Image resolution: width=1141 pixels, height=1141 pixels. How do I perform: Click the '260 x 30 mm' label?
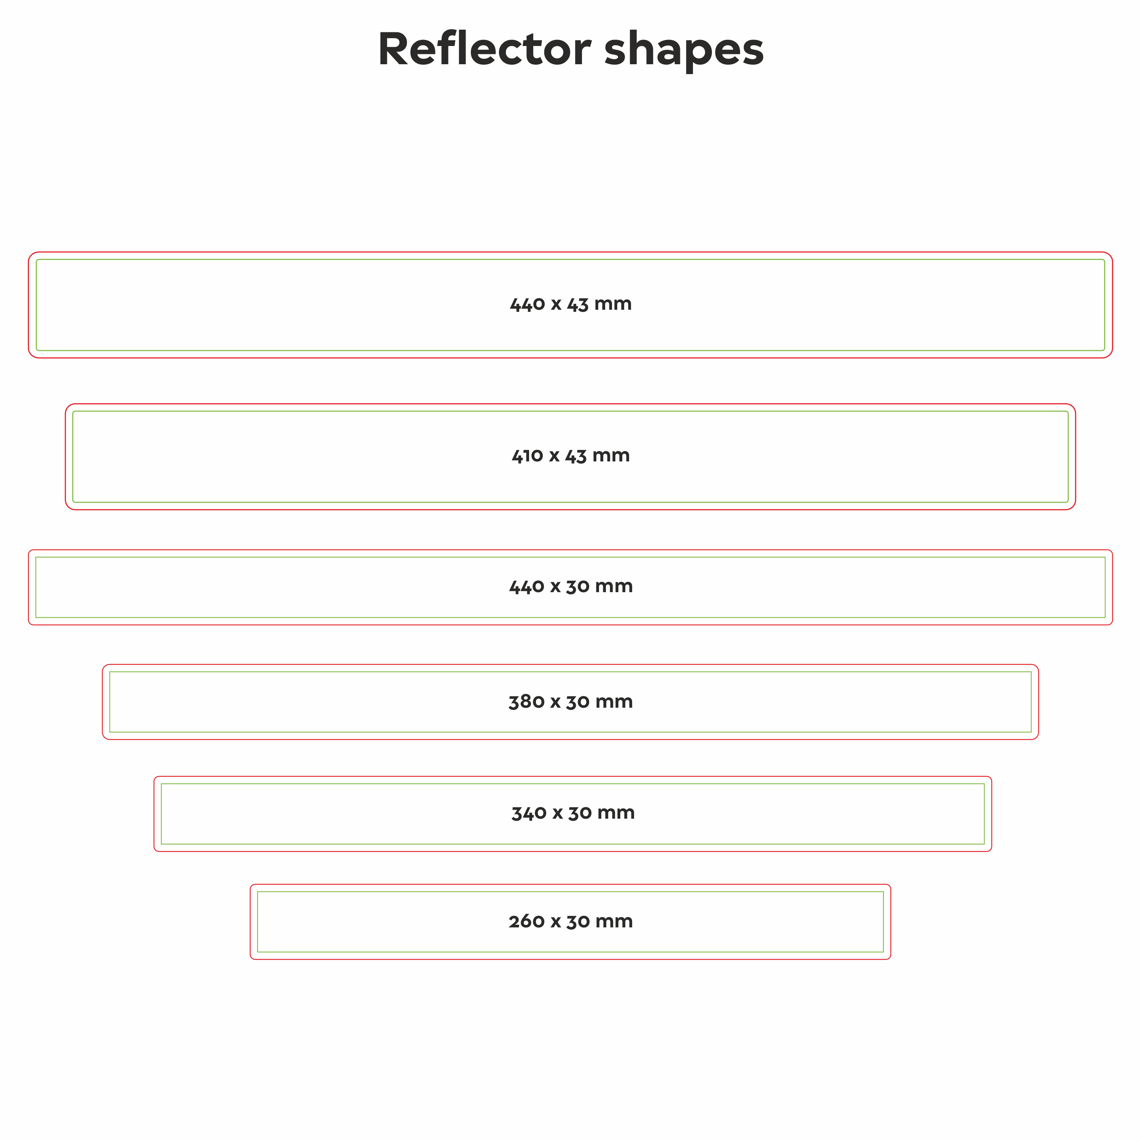point(570,921)
